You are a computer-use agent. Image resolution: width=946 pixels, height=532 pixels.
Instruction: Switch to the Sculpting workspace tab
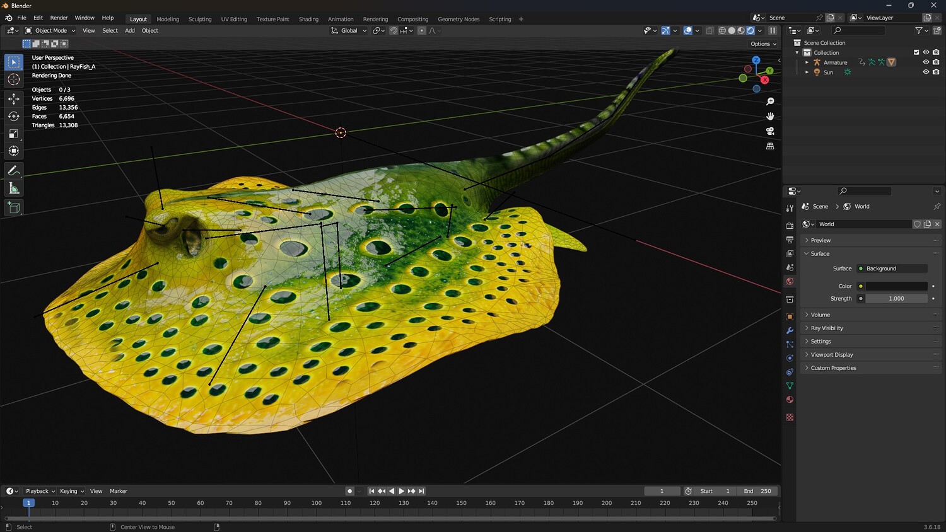(x=200, y=19)
